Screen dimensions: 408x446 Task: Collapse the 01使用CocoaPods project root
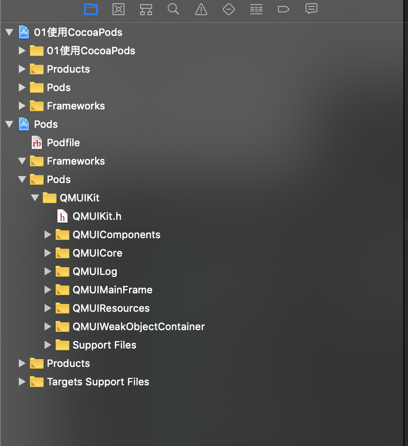pyautogui.click(x=9, y=32)
